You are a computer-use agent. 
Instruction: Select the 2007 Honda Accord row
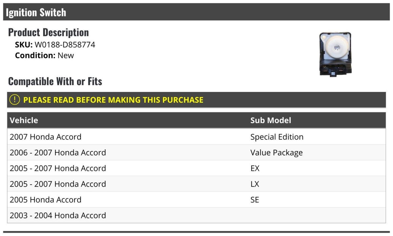[x=46, y=137]
